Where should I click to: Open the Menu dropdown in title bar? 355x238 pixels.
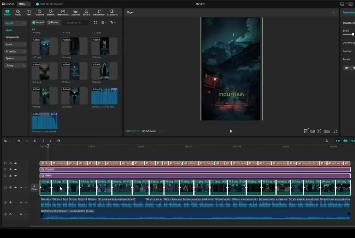(x=24, y=4)
